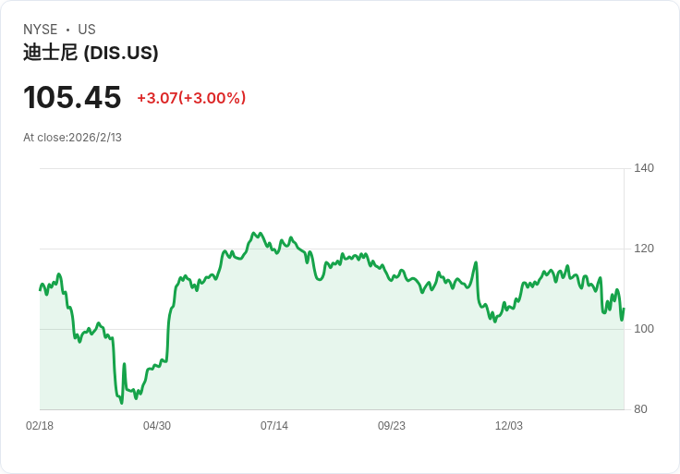Screen dimensions: 680x474
Task: Click the At close:2026/2/13 timestamp
Action: (72, 138)
